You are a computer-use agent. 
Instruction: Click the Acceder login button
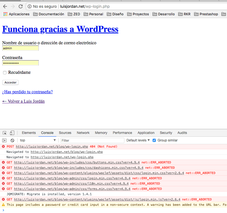(10, 82)
